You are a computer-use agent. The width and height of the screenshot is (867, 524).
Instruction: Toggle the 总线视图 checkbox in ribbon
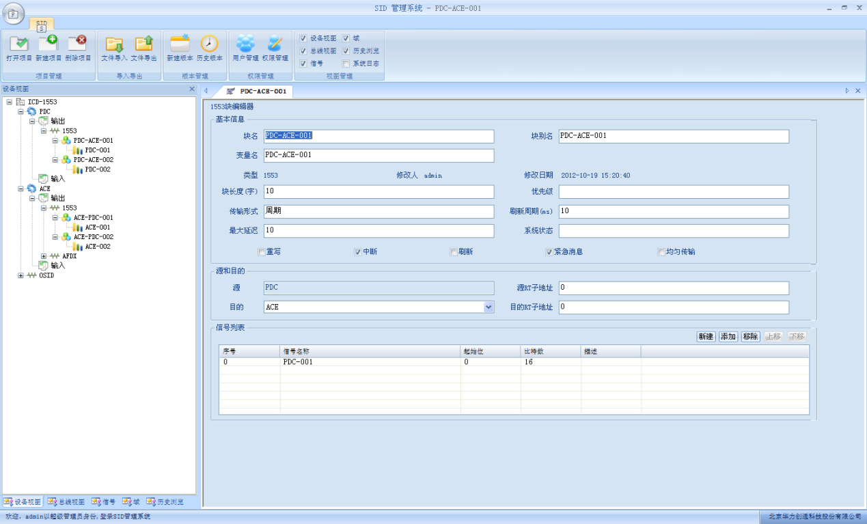[x=303, y=51]
